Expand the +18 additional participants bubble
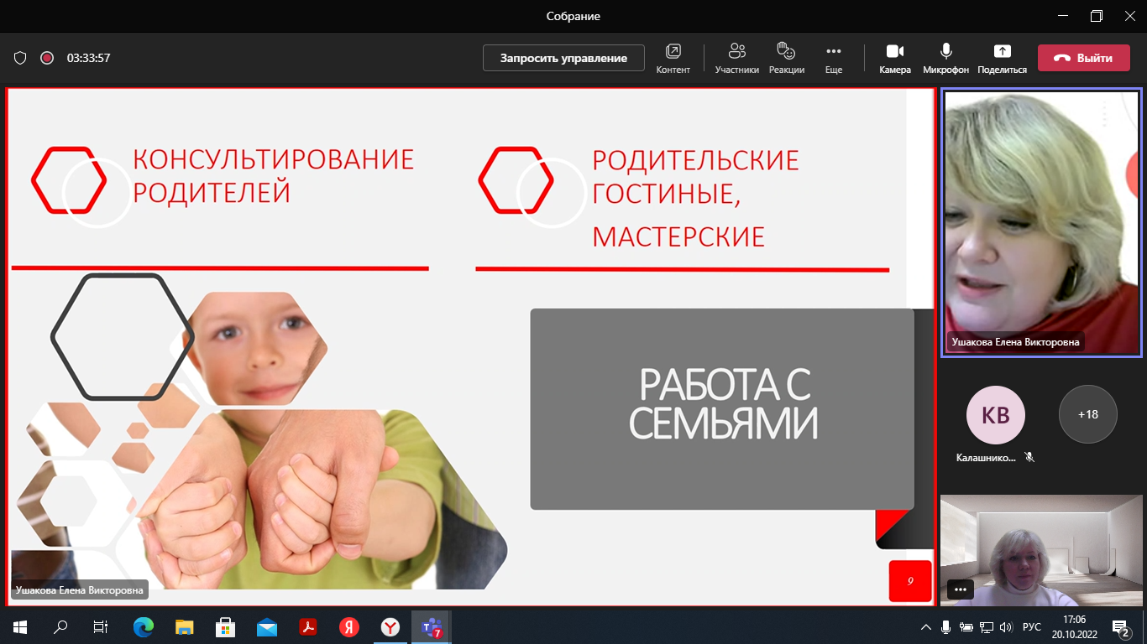The image size is (1147, 644). tap(1087, 414)
